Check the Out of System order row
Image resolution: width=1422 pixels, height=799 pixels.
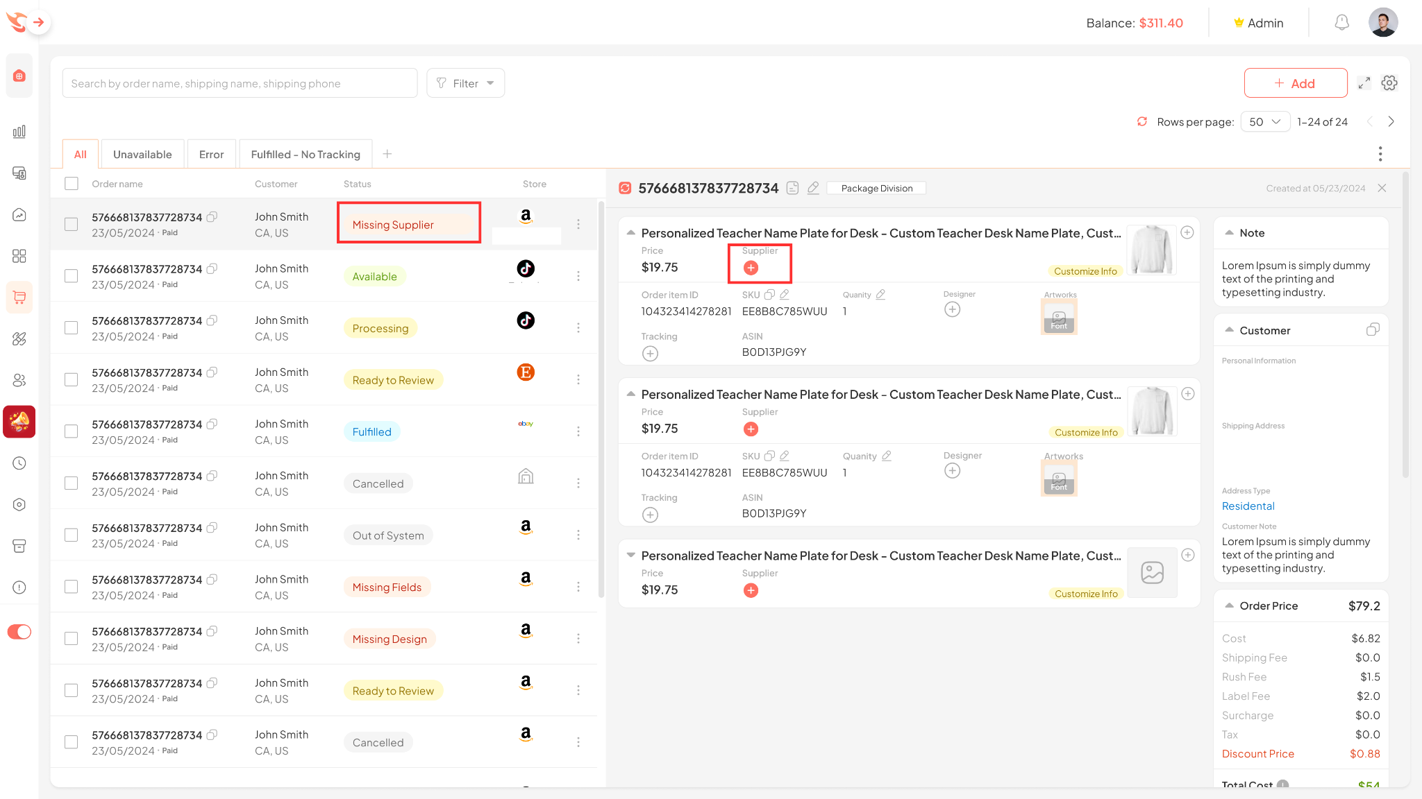tap(72, 535)
